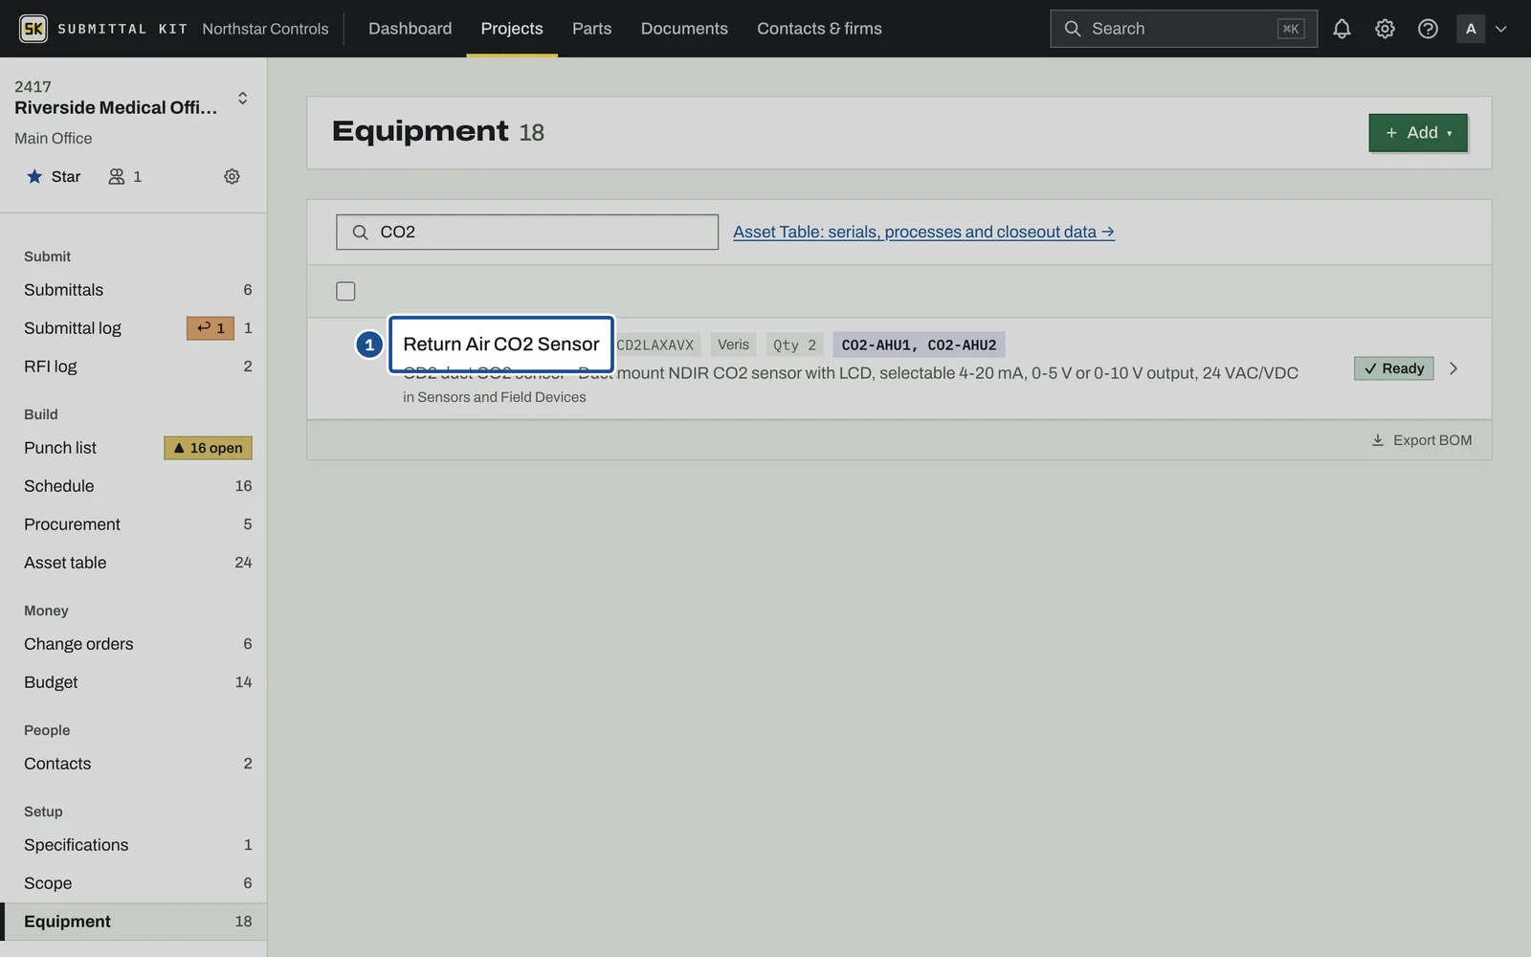The image size is (1531, 957).
Task: Open Projects tab
Action: point(512,29)
